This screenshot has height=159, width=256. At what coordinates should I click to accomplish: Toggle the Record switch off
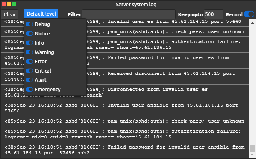point(248,14)
